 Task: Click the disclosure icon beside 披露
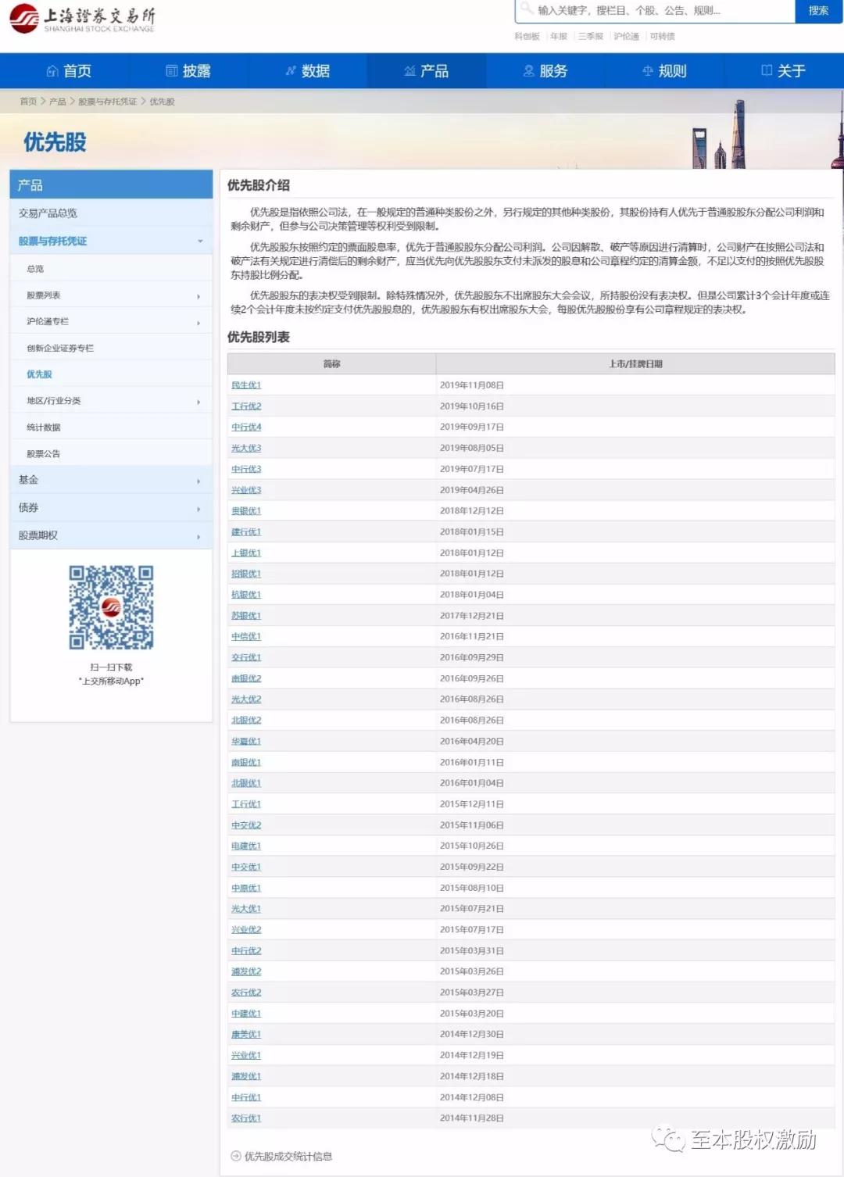click(x=171, y=70)
